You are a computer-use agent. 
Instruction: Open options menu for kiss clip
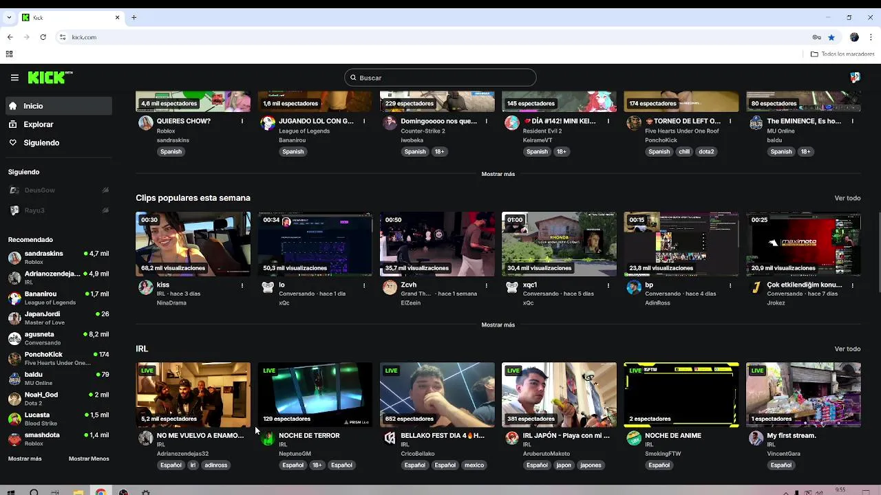tap(242, 285)
